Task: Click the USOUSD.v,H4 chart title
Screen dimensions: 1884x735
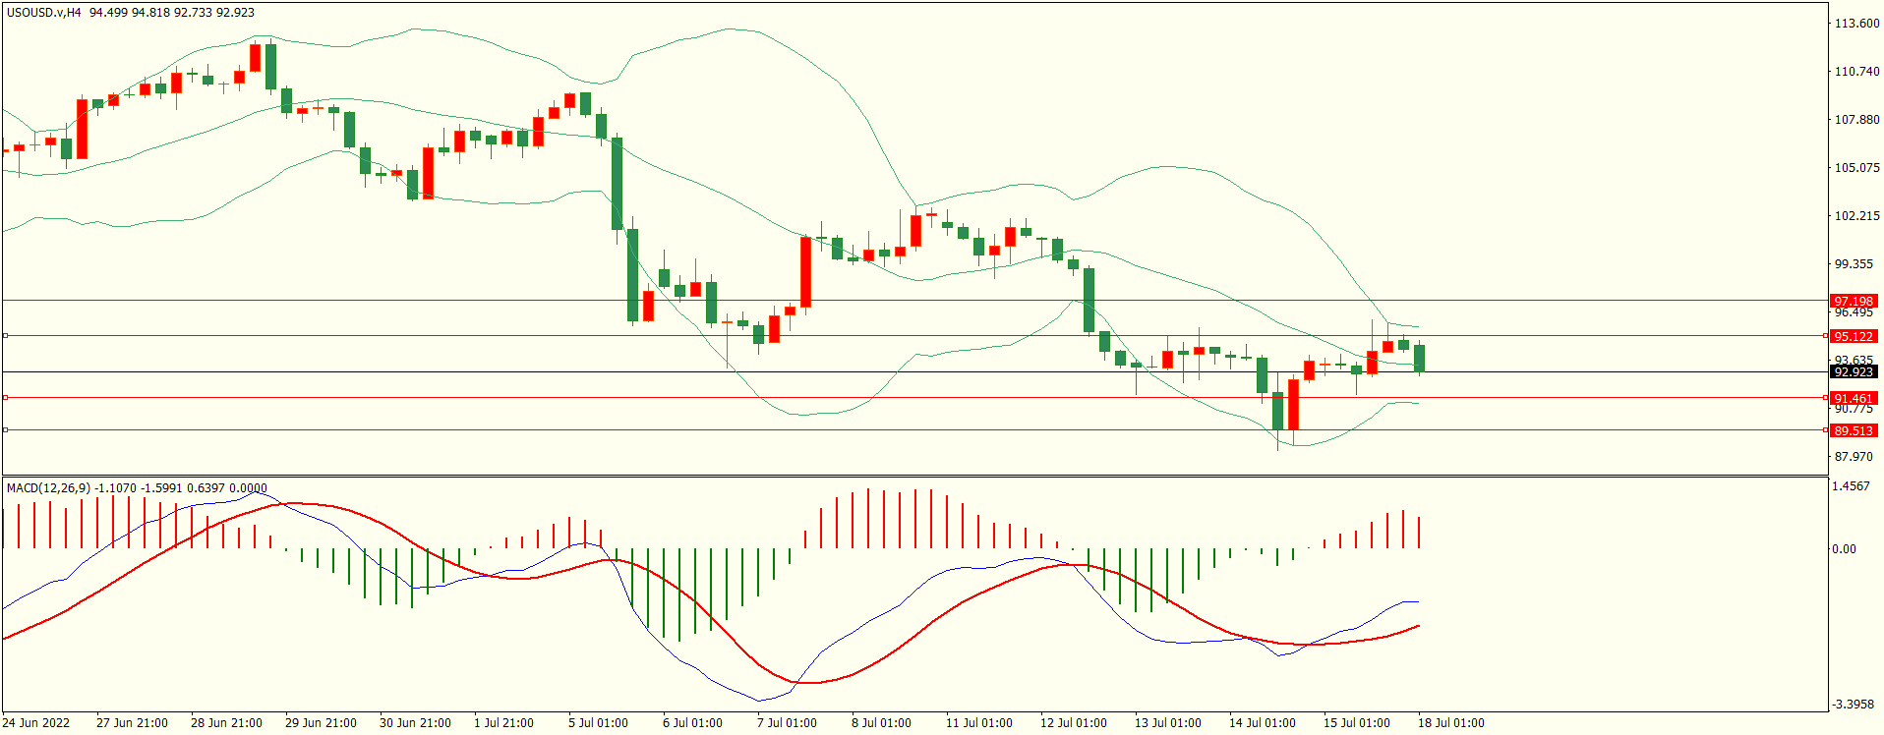Action: click(44, 13)
